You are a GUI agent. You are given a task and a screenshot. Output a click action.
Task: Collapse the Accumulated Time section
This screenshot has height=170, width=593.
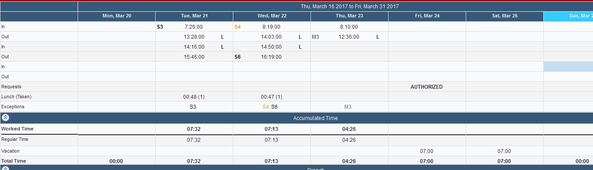[x=5, y=118]
